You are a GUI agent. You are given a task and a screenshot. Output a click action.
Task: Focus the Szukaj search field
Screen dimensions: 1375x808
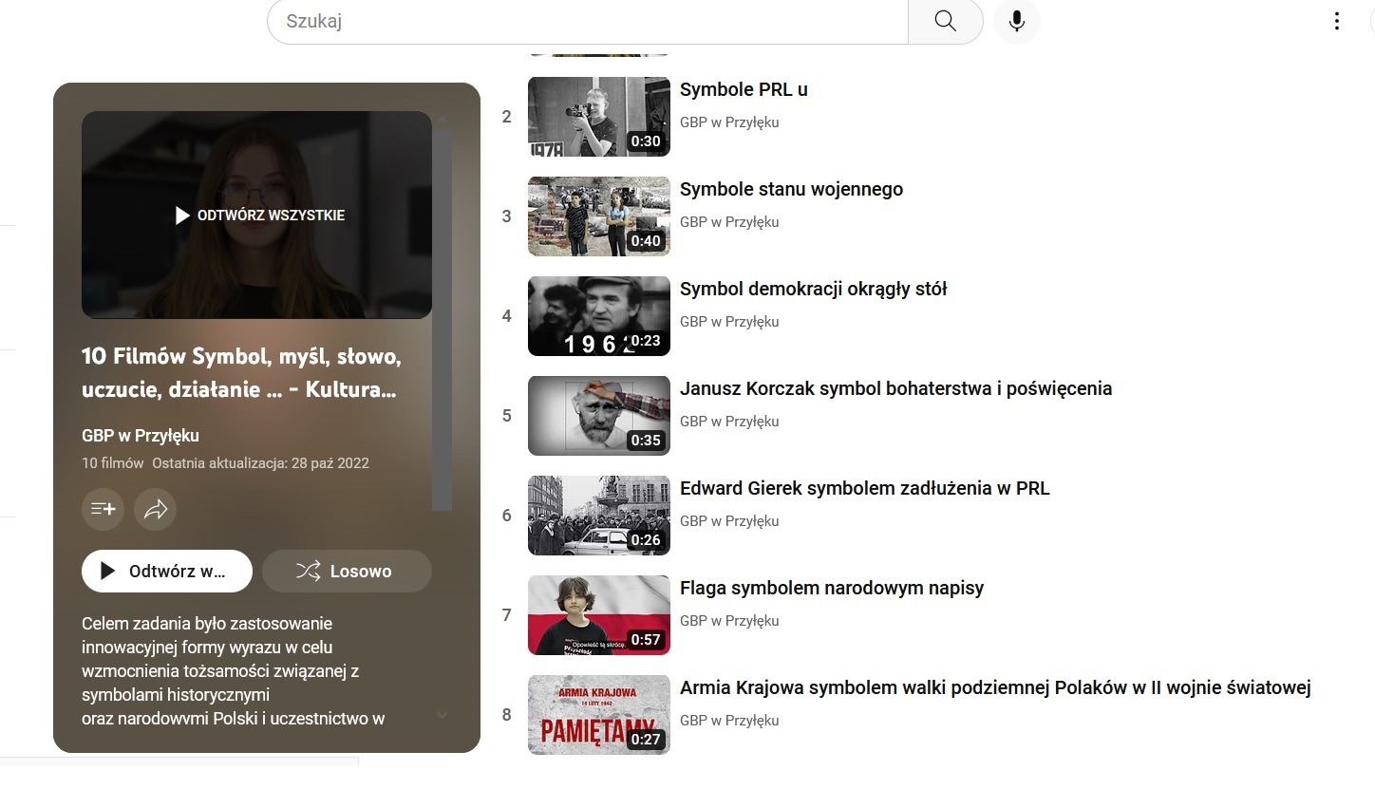[x=587, y=21]
